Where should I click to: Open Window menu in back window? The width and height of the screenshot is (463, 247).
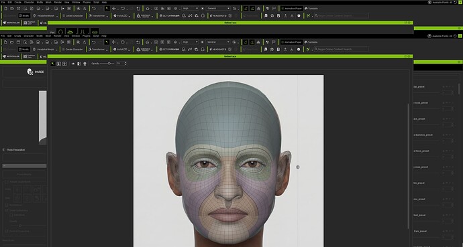(x=76, y=3)
